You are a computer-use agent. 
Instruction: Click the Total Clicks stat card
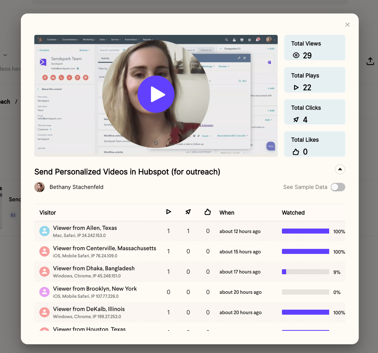coord(315,112)
